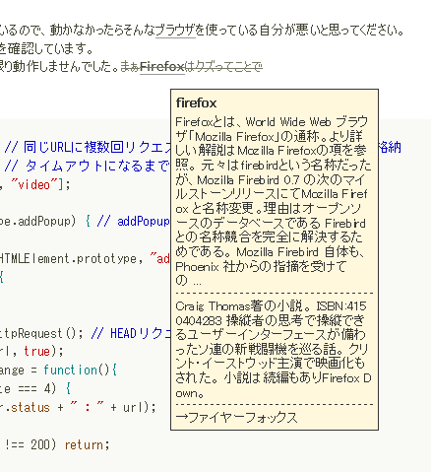The image size is (431, 472).
Task: Click the addPopup comment in code
Action: click(x=134, y=222)
